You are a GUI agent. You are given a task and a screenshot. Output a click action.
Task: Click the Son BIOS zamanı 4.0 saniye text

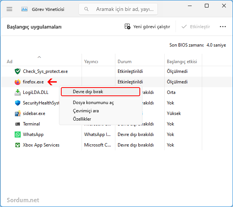198,45
